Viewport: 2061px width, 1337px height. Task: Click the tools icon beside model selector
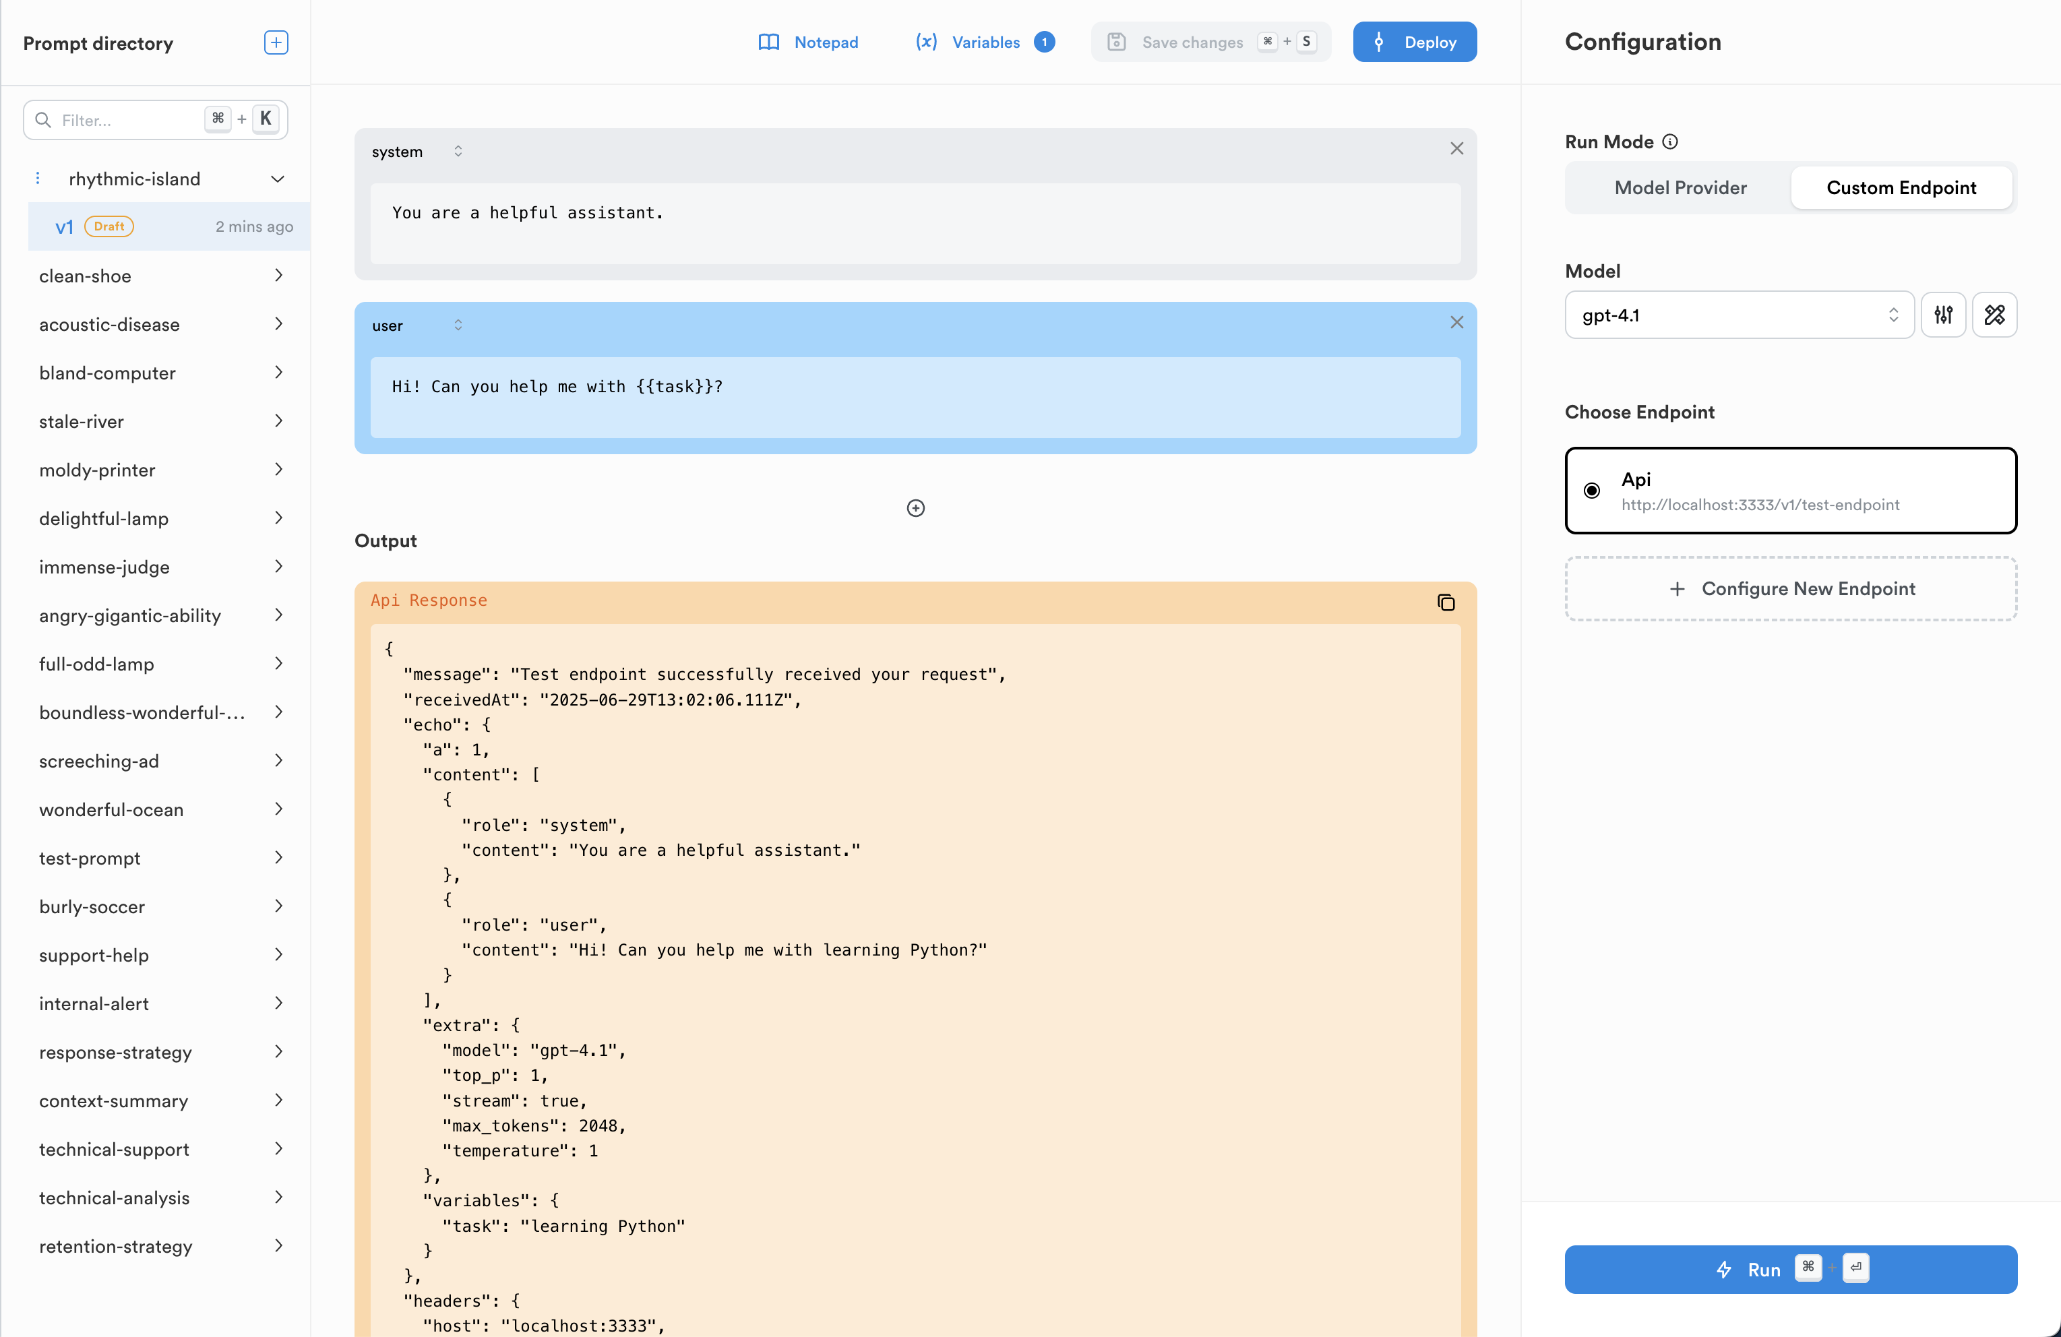tap(1994, 314)
